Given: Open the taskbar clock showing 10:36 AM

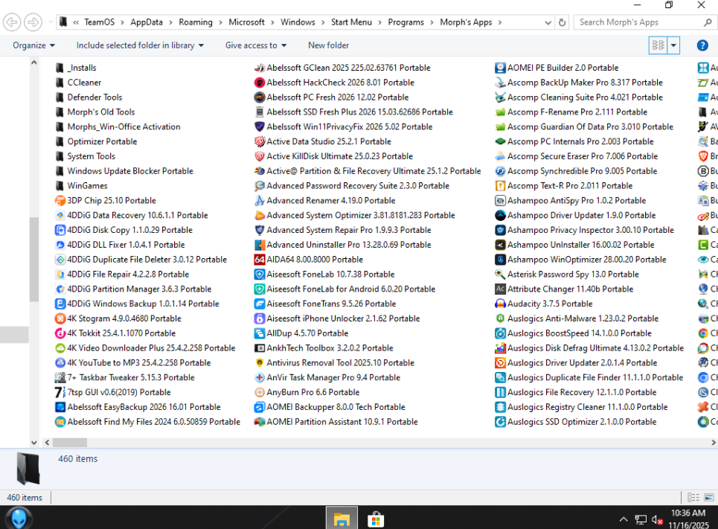Looking at the screenshot, I should click(x=688, y=519).
